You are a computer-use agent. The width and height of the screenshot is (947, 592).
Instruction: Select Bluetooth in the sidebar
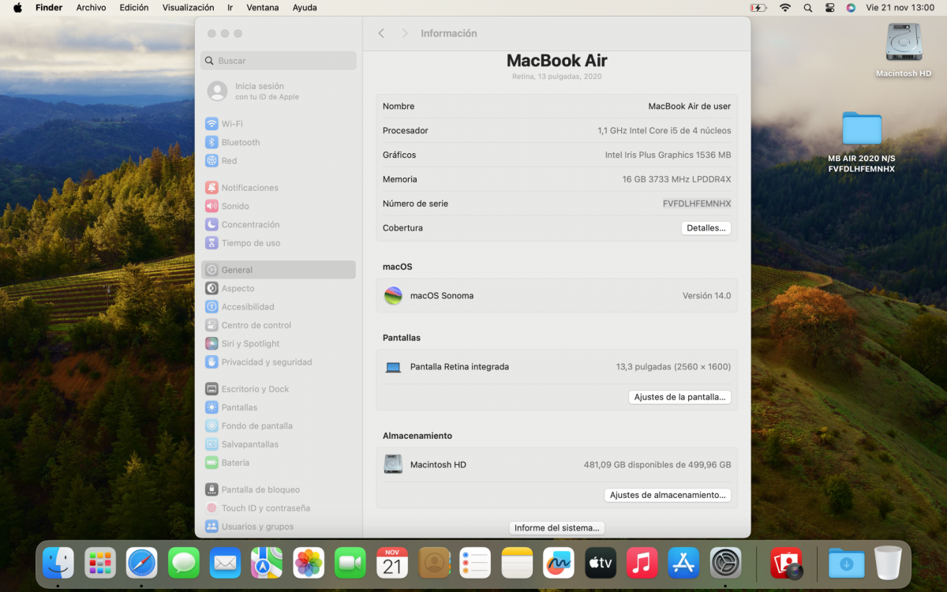(x=240, y=143)
